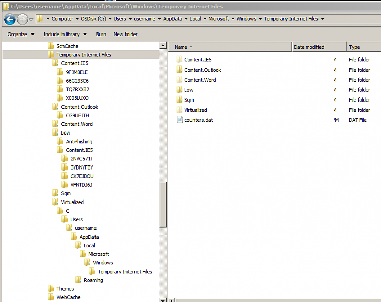This screenshot has height=302, width=381.
Task: Select Content.Word in the tree
Action: tap(77, 124)
